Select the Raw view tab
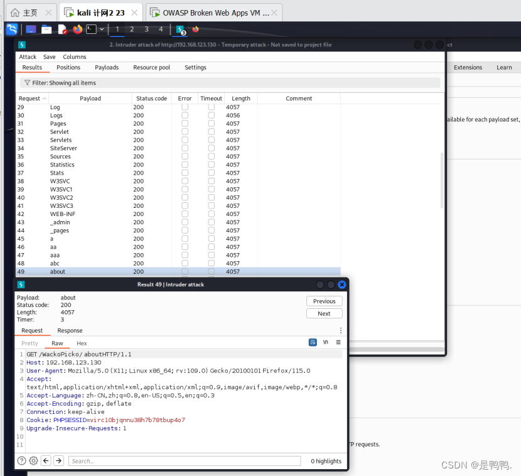This screenshot has width=521, height=476. pyautogui.click(x=57, y=343)
